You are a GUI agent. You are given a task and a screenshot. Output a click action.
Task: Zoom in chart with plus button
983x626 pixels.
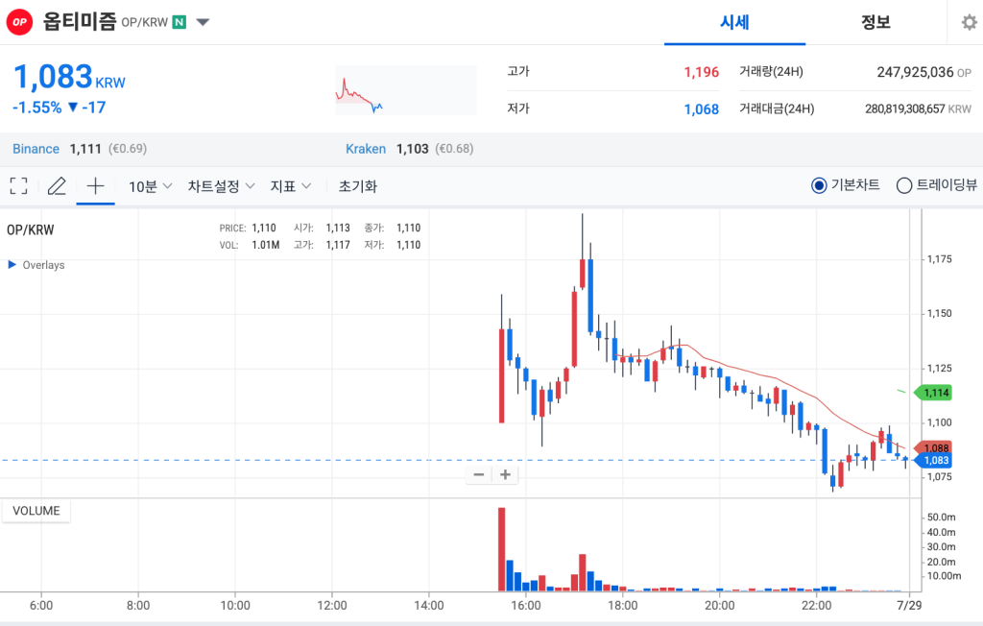click(505, 475)
